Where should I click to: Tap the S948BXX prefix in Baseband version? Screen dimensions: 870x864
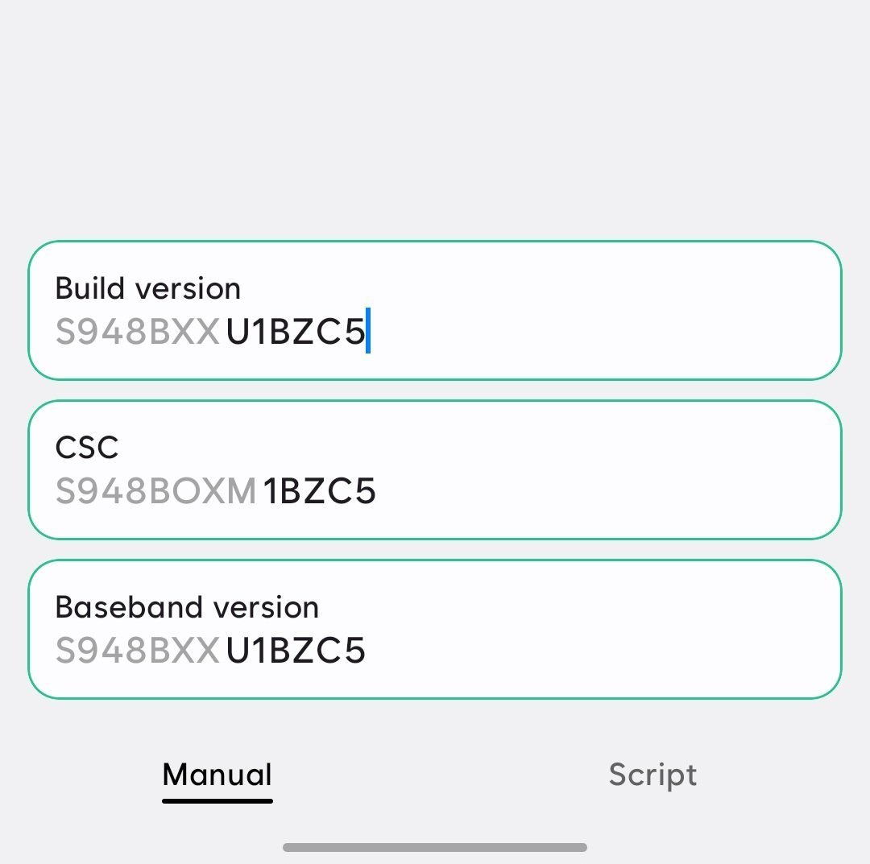click(137, 649)
